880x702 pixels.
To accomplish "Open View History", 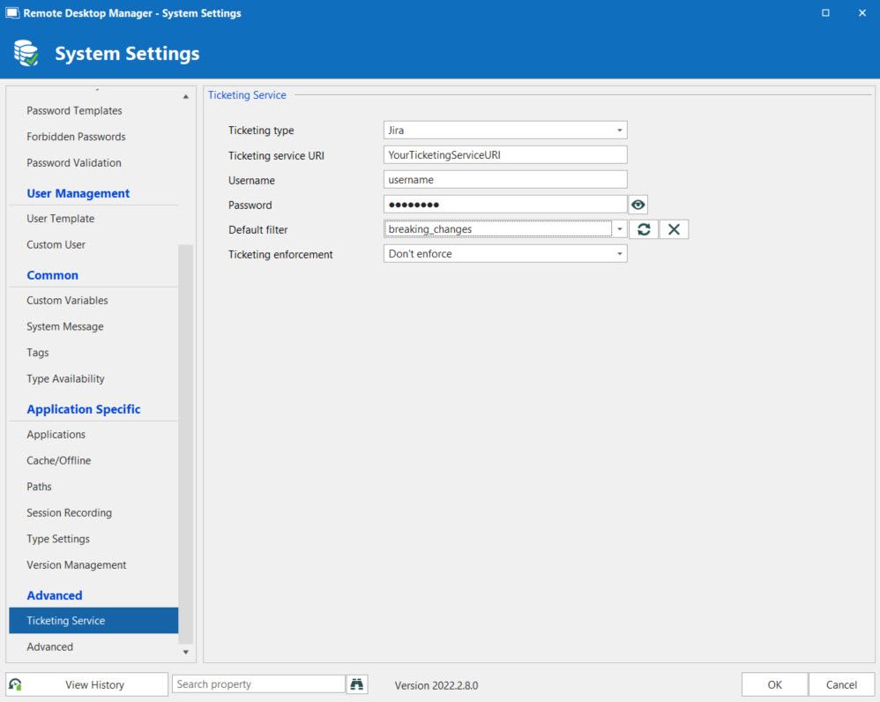I will point(94,684).
